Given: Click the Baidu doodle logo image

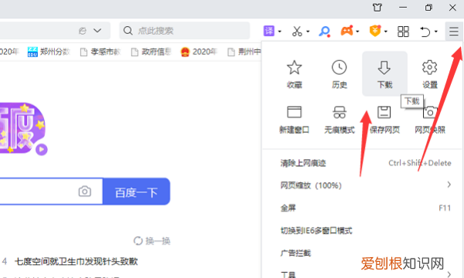Looking at the screenshot, I should click(22, 127).
